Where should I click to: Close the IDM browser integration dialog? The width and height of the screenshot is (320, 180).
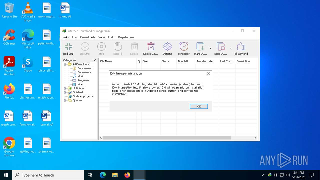(x=208, y=73)
